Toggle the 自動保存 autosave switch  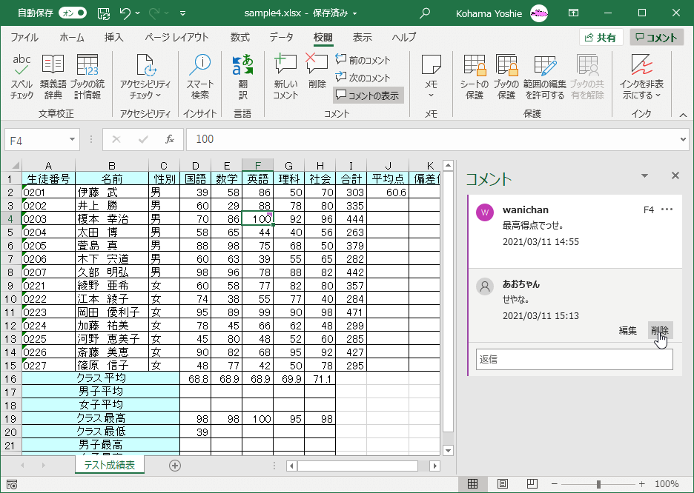pyautogui.click(x=72, y=13)
